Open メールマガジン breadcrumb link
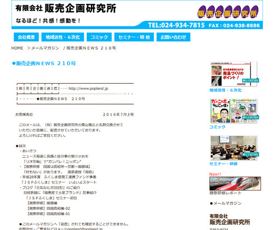The height and width of the screenshot is (230, 274). [45, 48]
